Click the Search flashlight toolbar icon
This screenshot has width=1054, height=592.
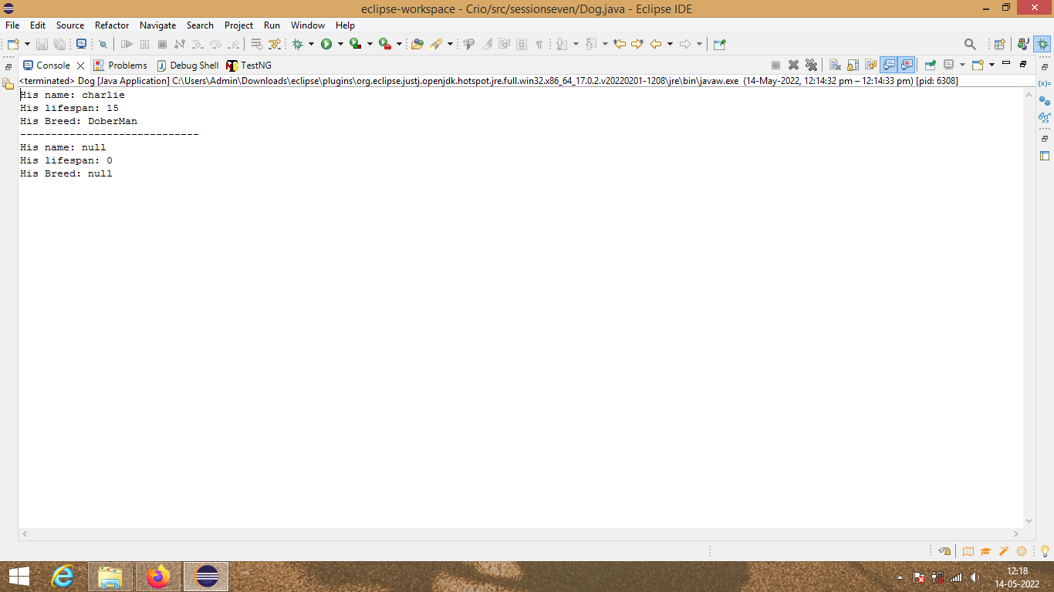tap(436, 44)
